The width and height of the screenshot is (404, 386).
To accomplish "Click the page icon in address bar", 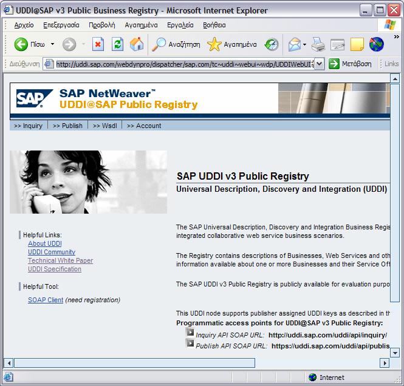I will pyautogui.click(x=49, y=64).
